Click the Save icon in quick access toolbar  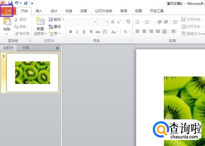coord(10,3)
